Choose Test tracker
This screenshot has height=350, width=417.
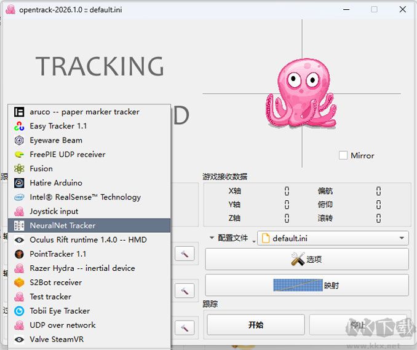[x=89, y=297]
